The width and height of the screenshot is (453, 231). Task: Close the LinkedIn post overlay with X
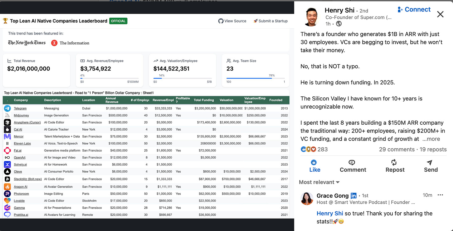click(x=440, y=14)
